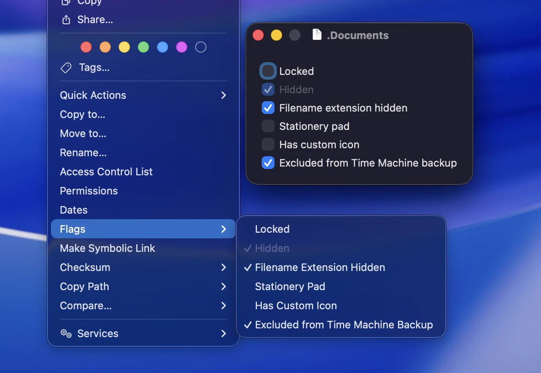Close the .Documents window with red button
This screenshot has height=373, width=541.
point(258,35)
